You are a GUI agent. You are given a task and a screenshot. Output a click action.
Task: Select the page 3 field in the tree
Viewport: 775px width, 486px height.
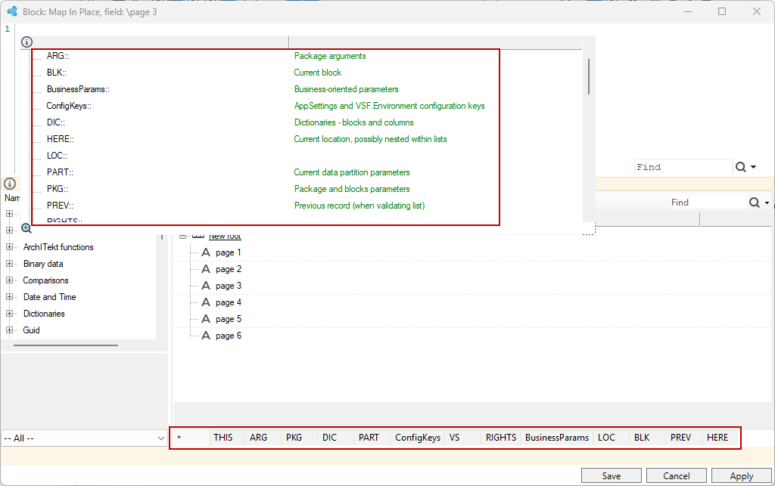tap(229, 286)
